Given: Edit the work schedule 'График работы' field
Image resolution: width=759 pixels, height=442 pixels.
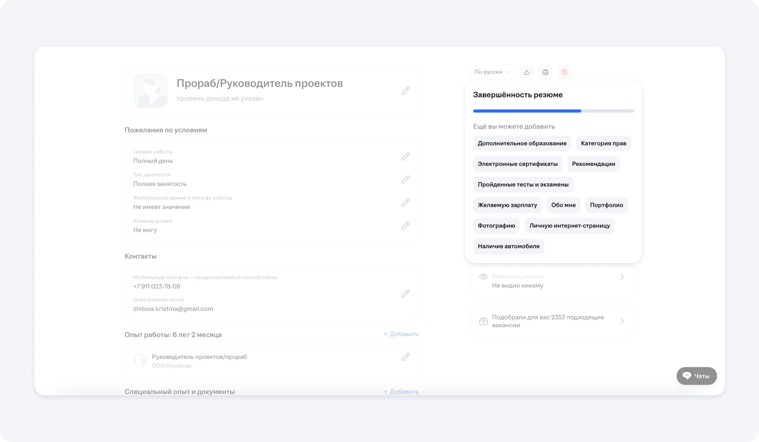Looking at the screenshot, I should click(x=405, y=156).
